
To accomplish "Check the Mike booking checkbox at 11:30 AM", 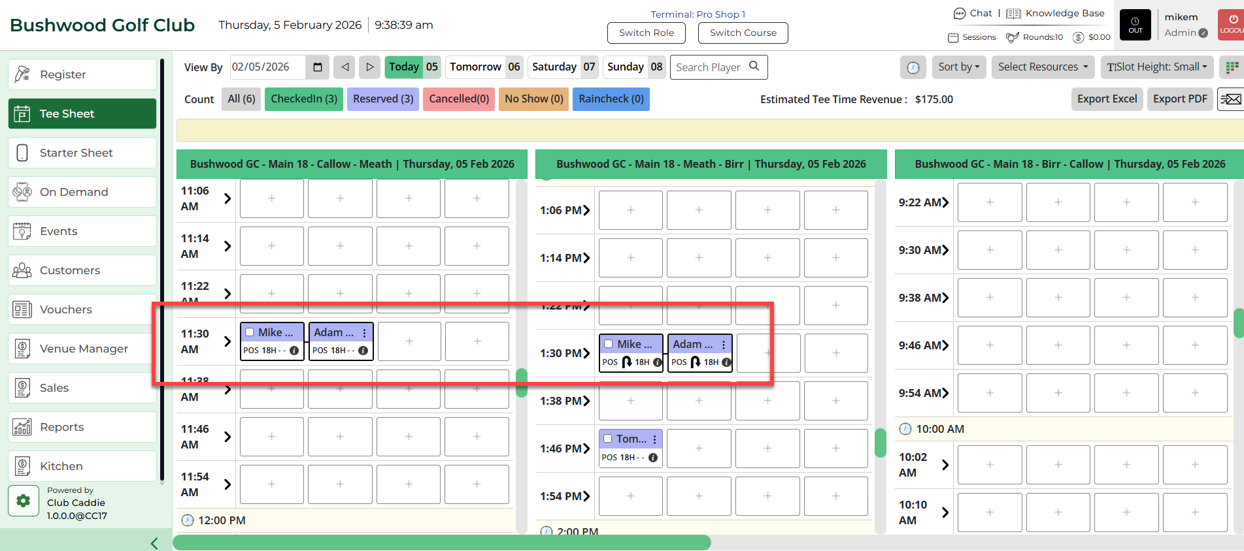I will tap(250, 332).
